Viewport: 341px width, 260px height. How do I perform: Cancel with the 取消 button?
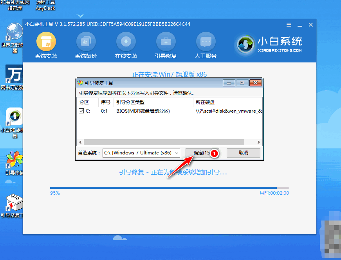(244, 153)
